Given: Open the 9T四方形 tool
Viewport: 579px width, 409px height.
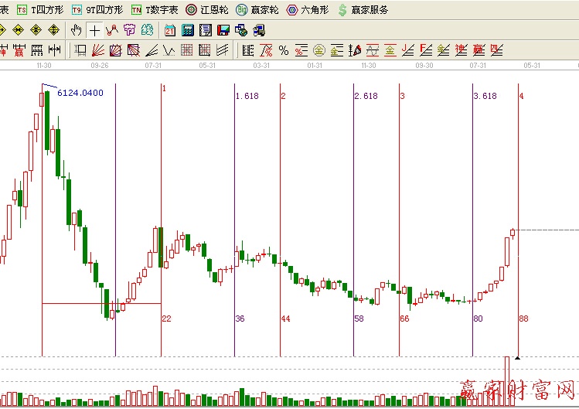Looking at the screenshot, I should (97, 10).
